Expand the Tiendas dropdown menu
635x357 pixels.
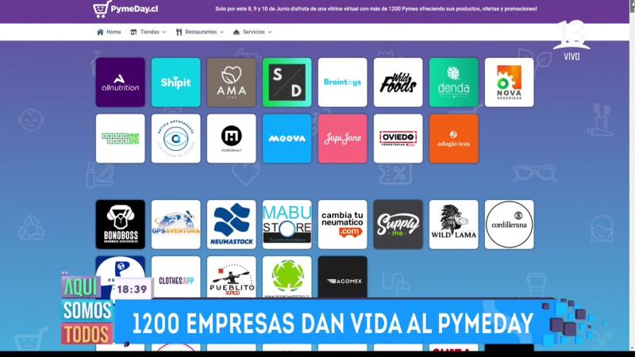click(148, 32)
